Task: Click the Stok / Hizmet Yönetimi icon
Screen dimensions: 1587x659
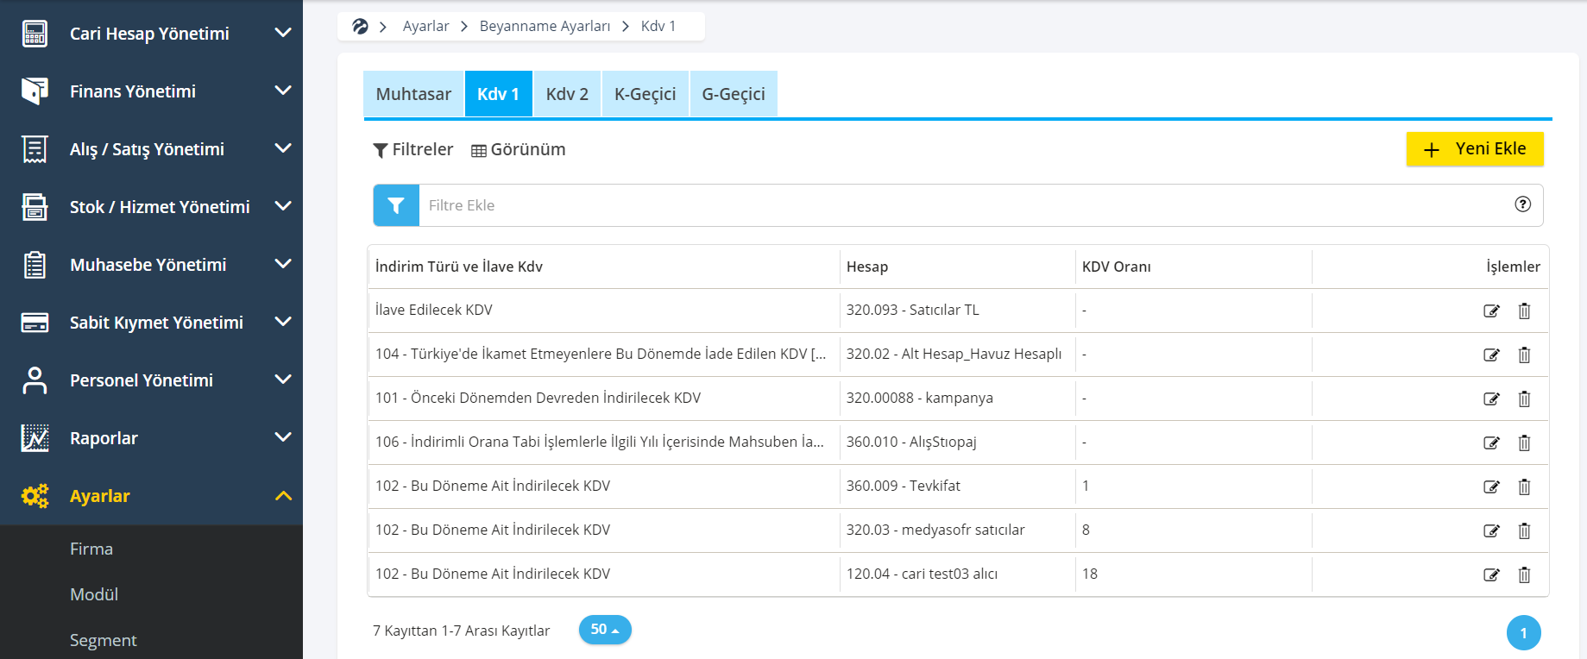Action: click(x=35, y=207)
